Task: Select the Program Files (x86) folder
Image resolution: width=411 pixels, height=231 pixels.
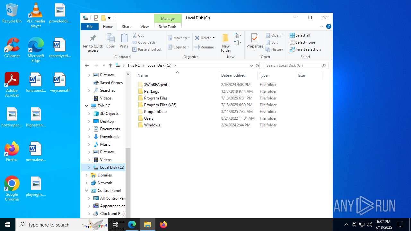Action: point(160,105)
